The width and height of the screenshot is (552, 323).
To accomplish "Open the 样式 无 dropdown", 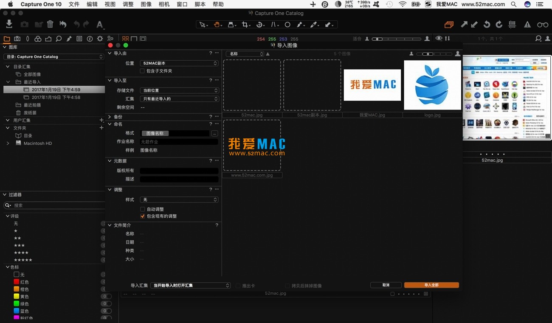I will (x=179, y=199).
